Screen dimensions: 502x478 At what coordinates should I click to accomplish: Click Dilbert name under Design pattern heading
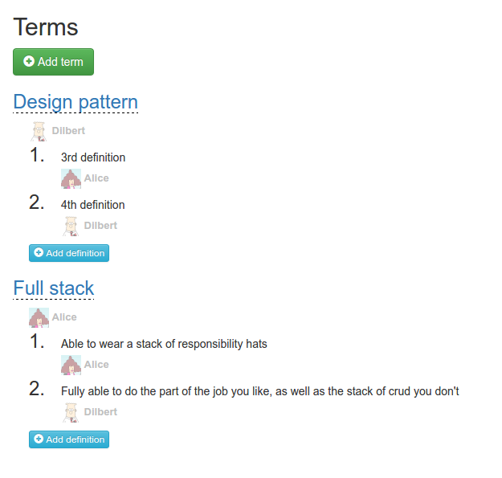click(68, 131)
